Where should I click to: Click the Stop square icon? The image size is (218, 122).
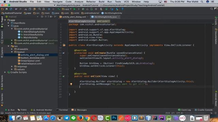coord(96,9)
